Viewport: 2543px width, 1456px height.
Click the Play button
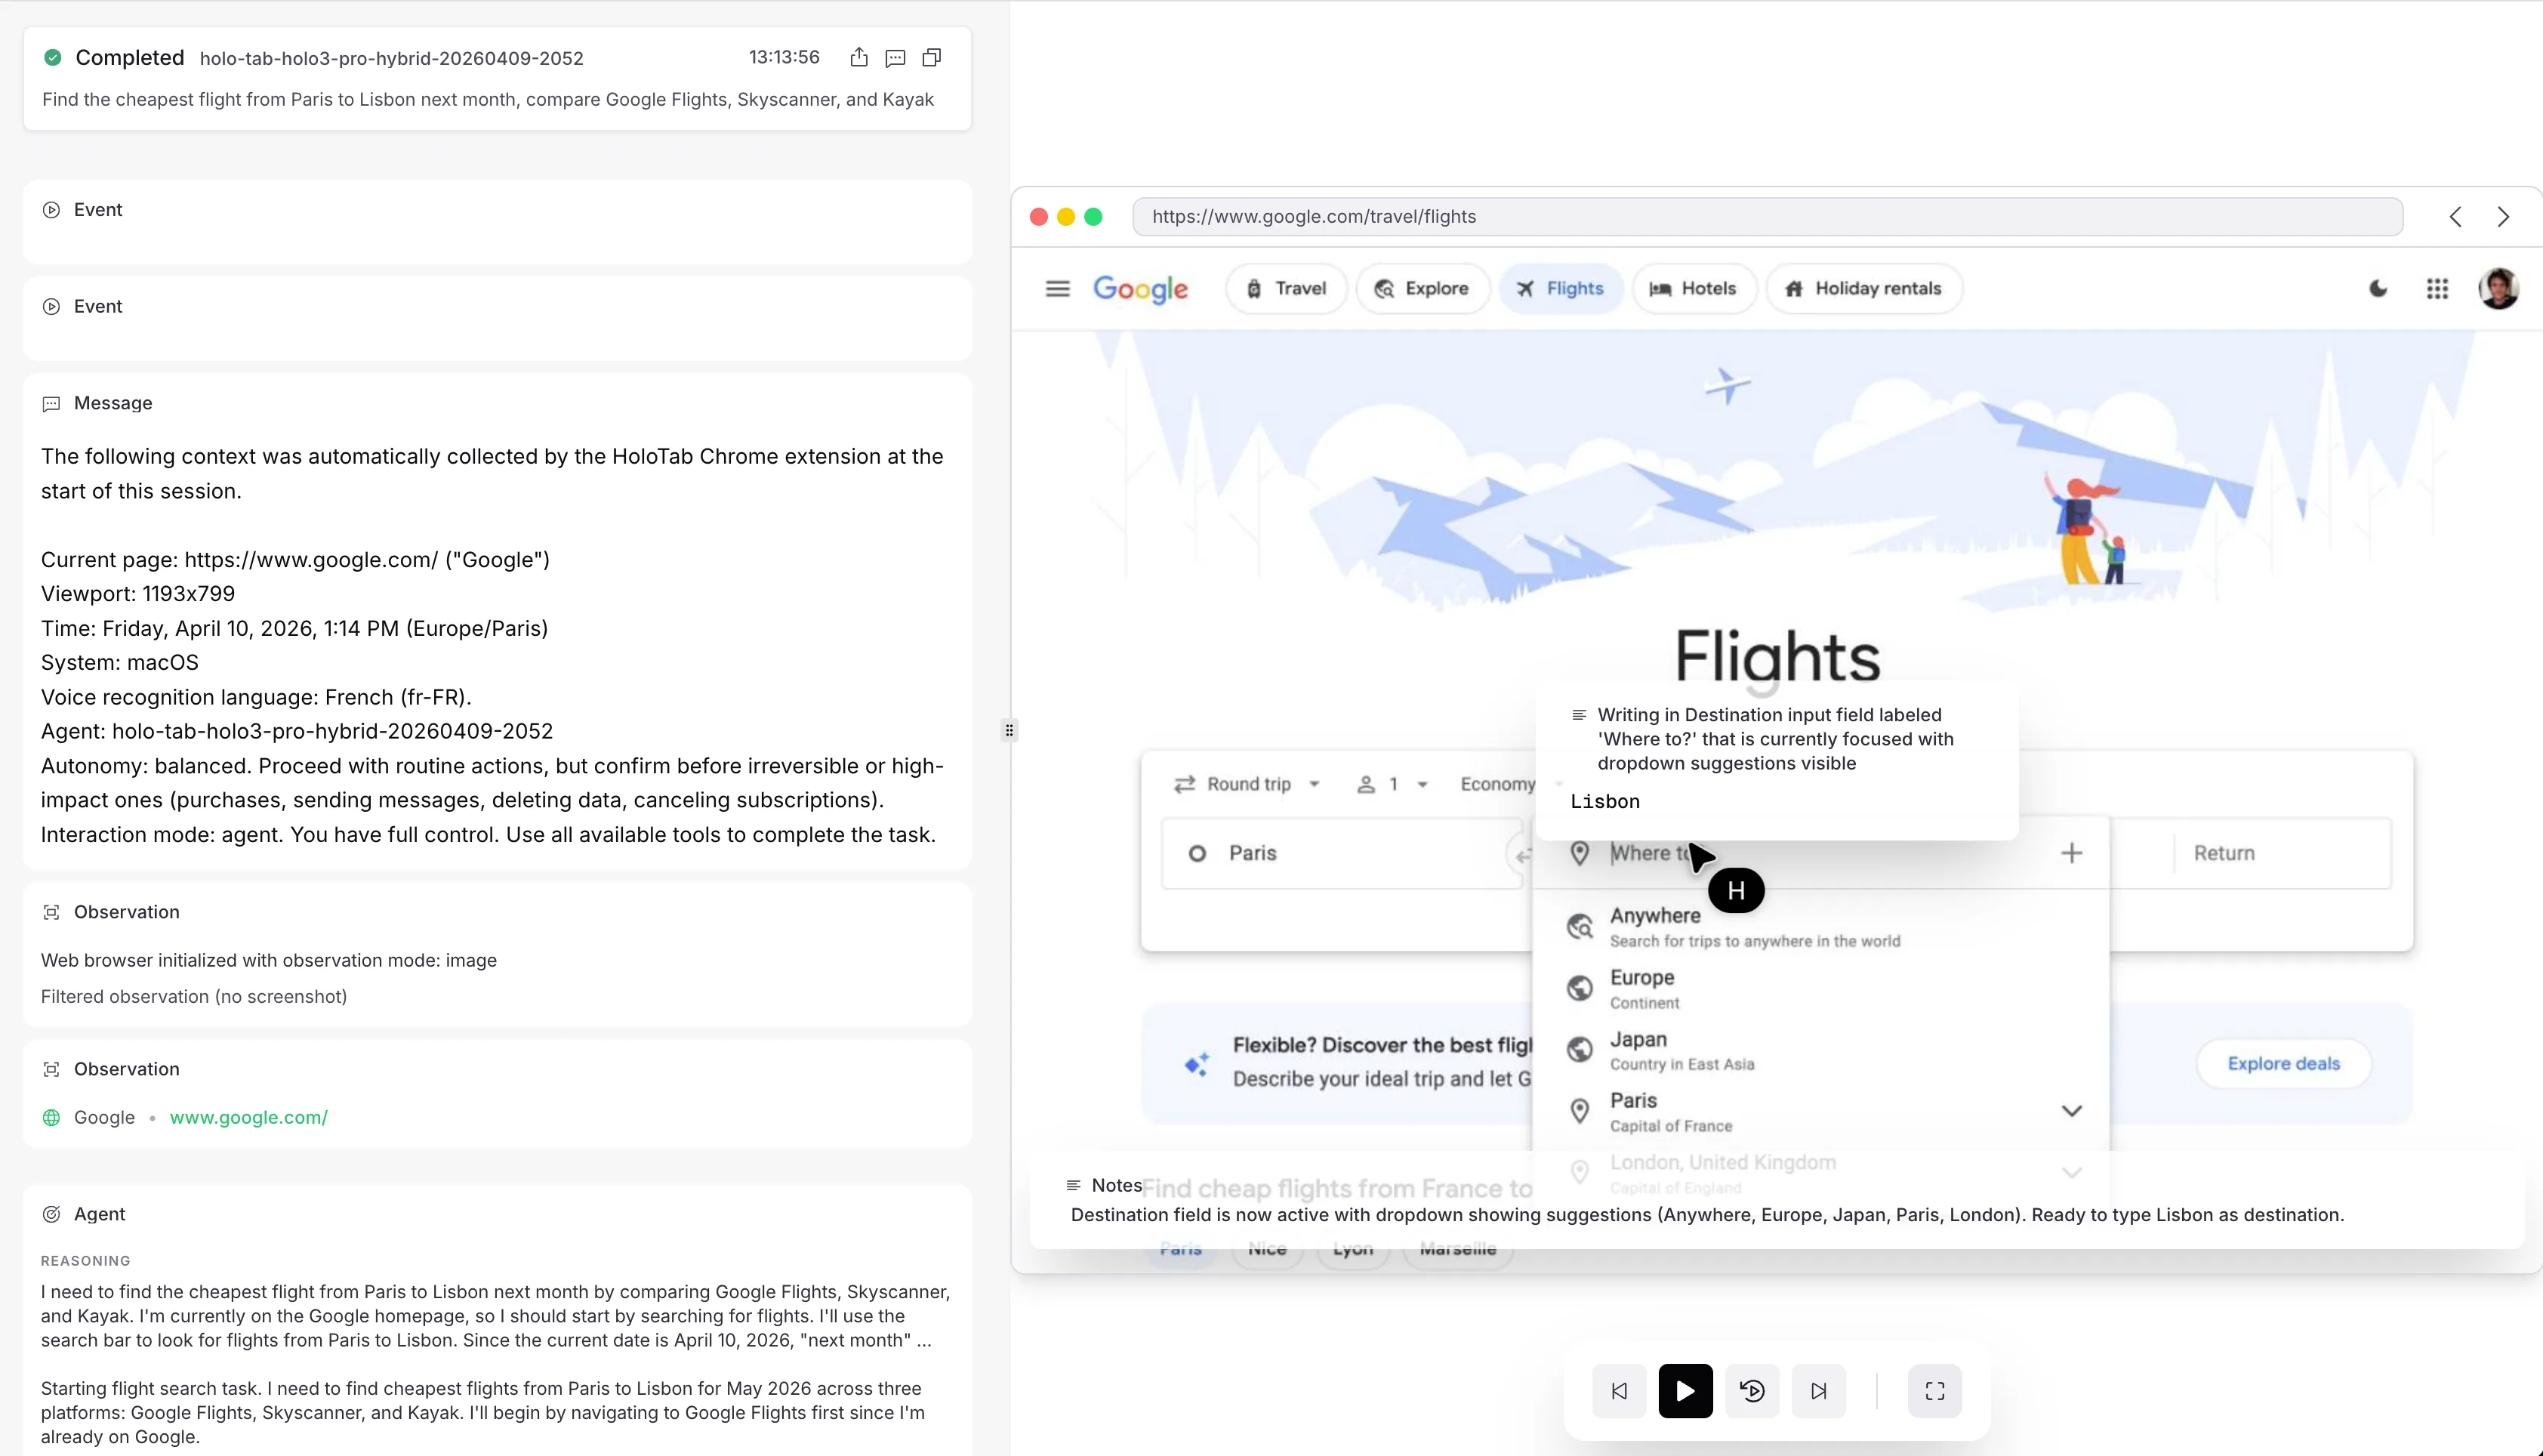click(x=1685, y=1391)
